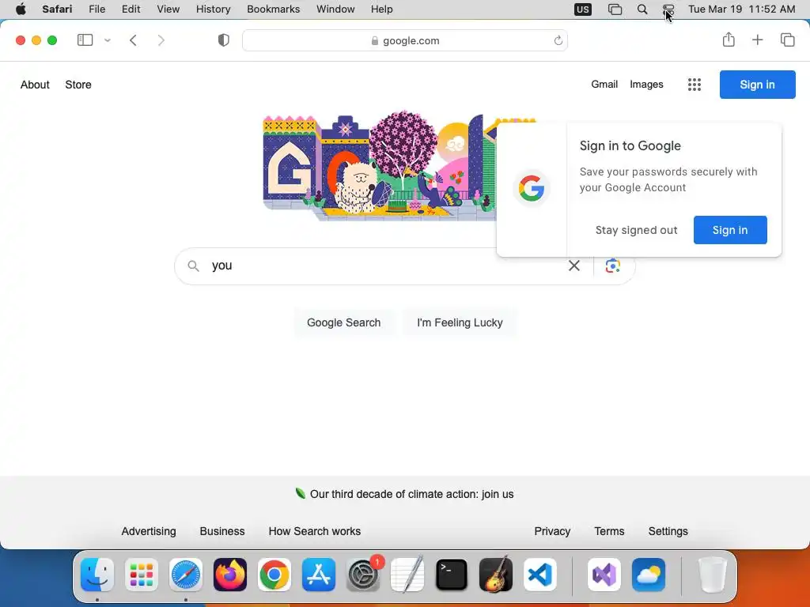810x607 pixels.
Task: Open the privacy report shield icon
Action: tap(224, 40)
